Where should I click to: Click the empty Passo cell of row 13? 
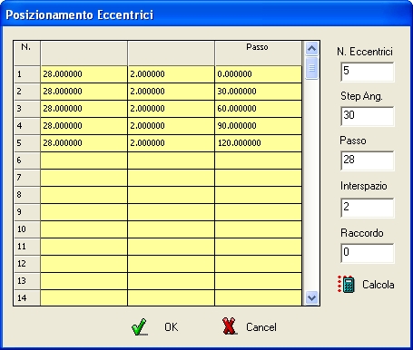[258, 281]
